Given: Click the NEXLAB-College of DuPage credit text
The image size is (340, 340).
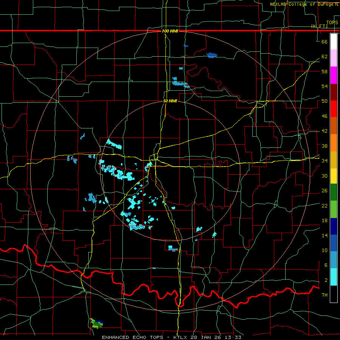Looking at the screenshot, I should tap(304, 4).
